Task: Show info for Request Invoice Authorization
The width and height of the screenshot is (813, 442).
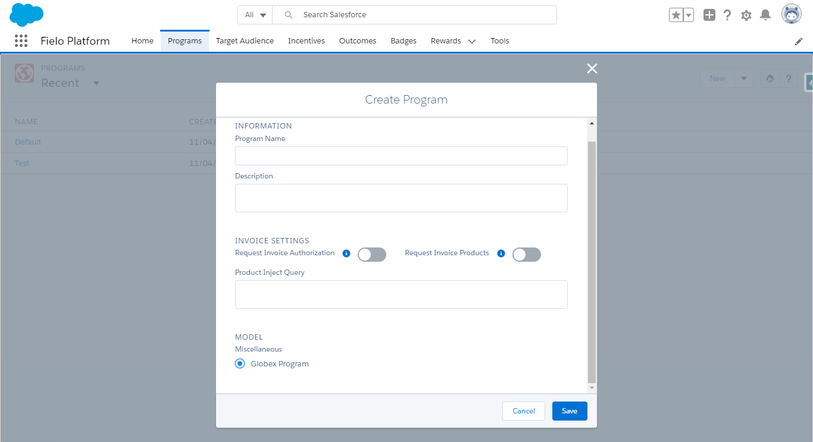Action: (x=346, y=253)
